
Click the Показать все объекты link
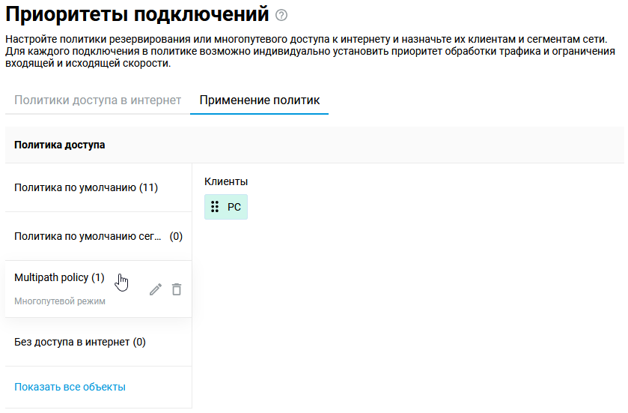pyautogui.click(x=70, y=387)
